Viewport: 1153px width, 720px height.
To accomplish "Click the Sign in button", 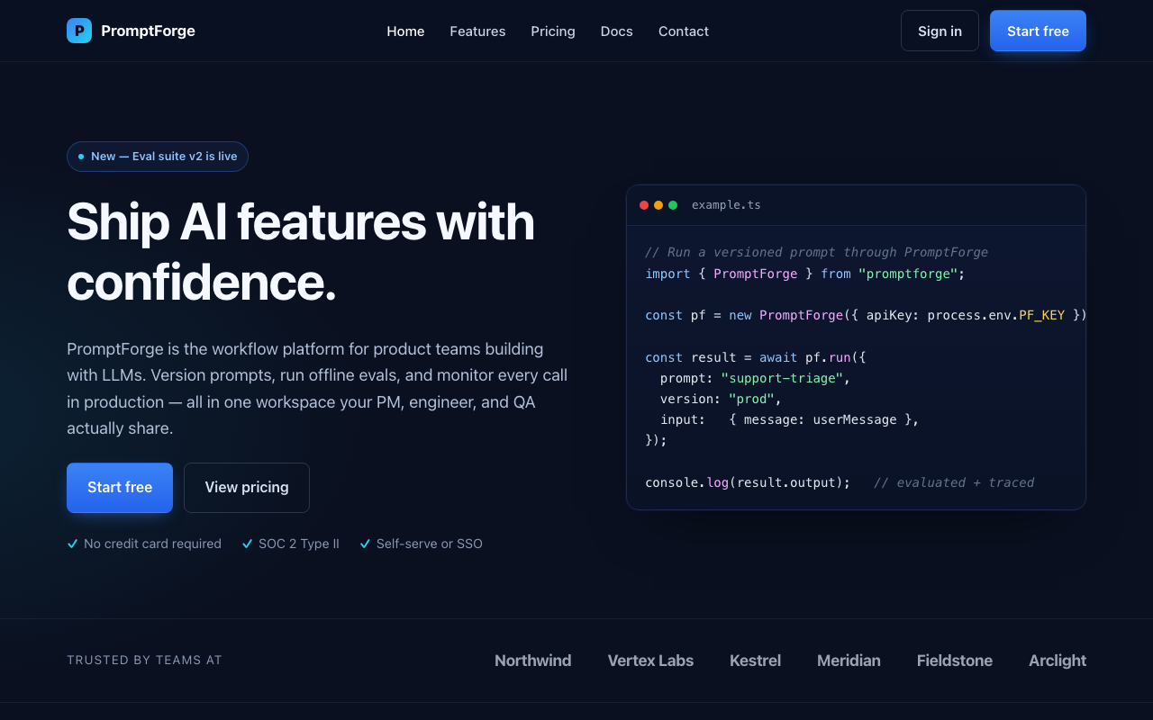I will coord(940,31).
